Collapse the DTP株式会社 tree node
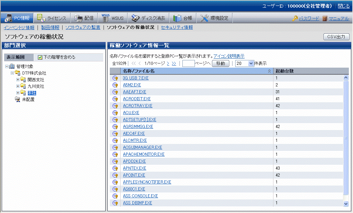The image size is (353, 213). [x=13, y=73]
